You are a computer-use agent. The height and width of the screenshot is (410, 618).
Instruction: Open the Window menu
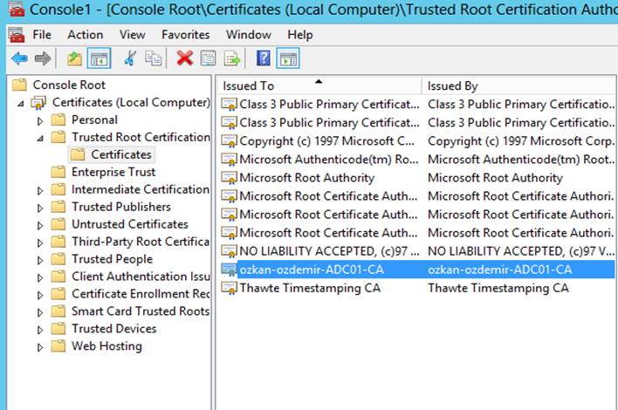249,35
